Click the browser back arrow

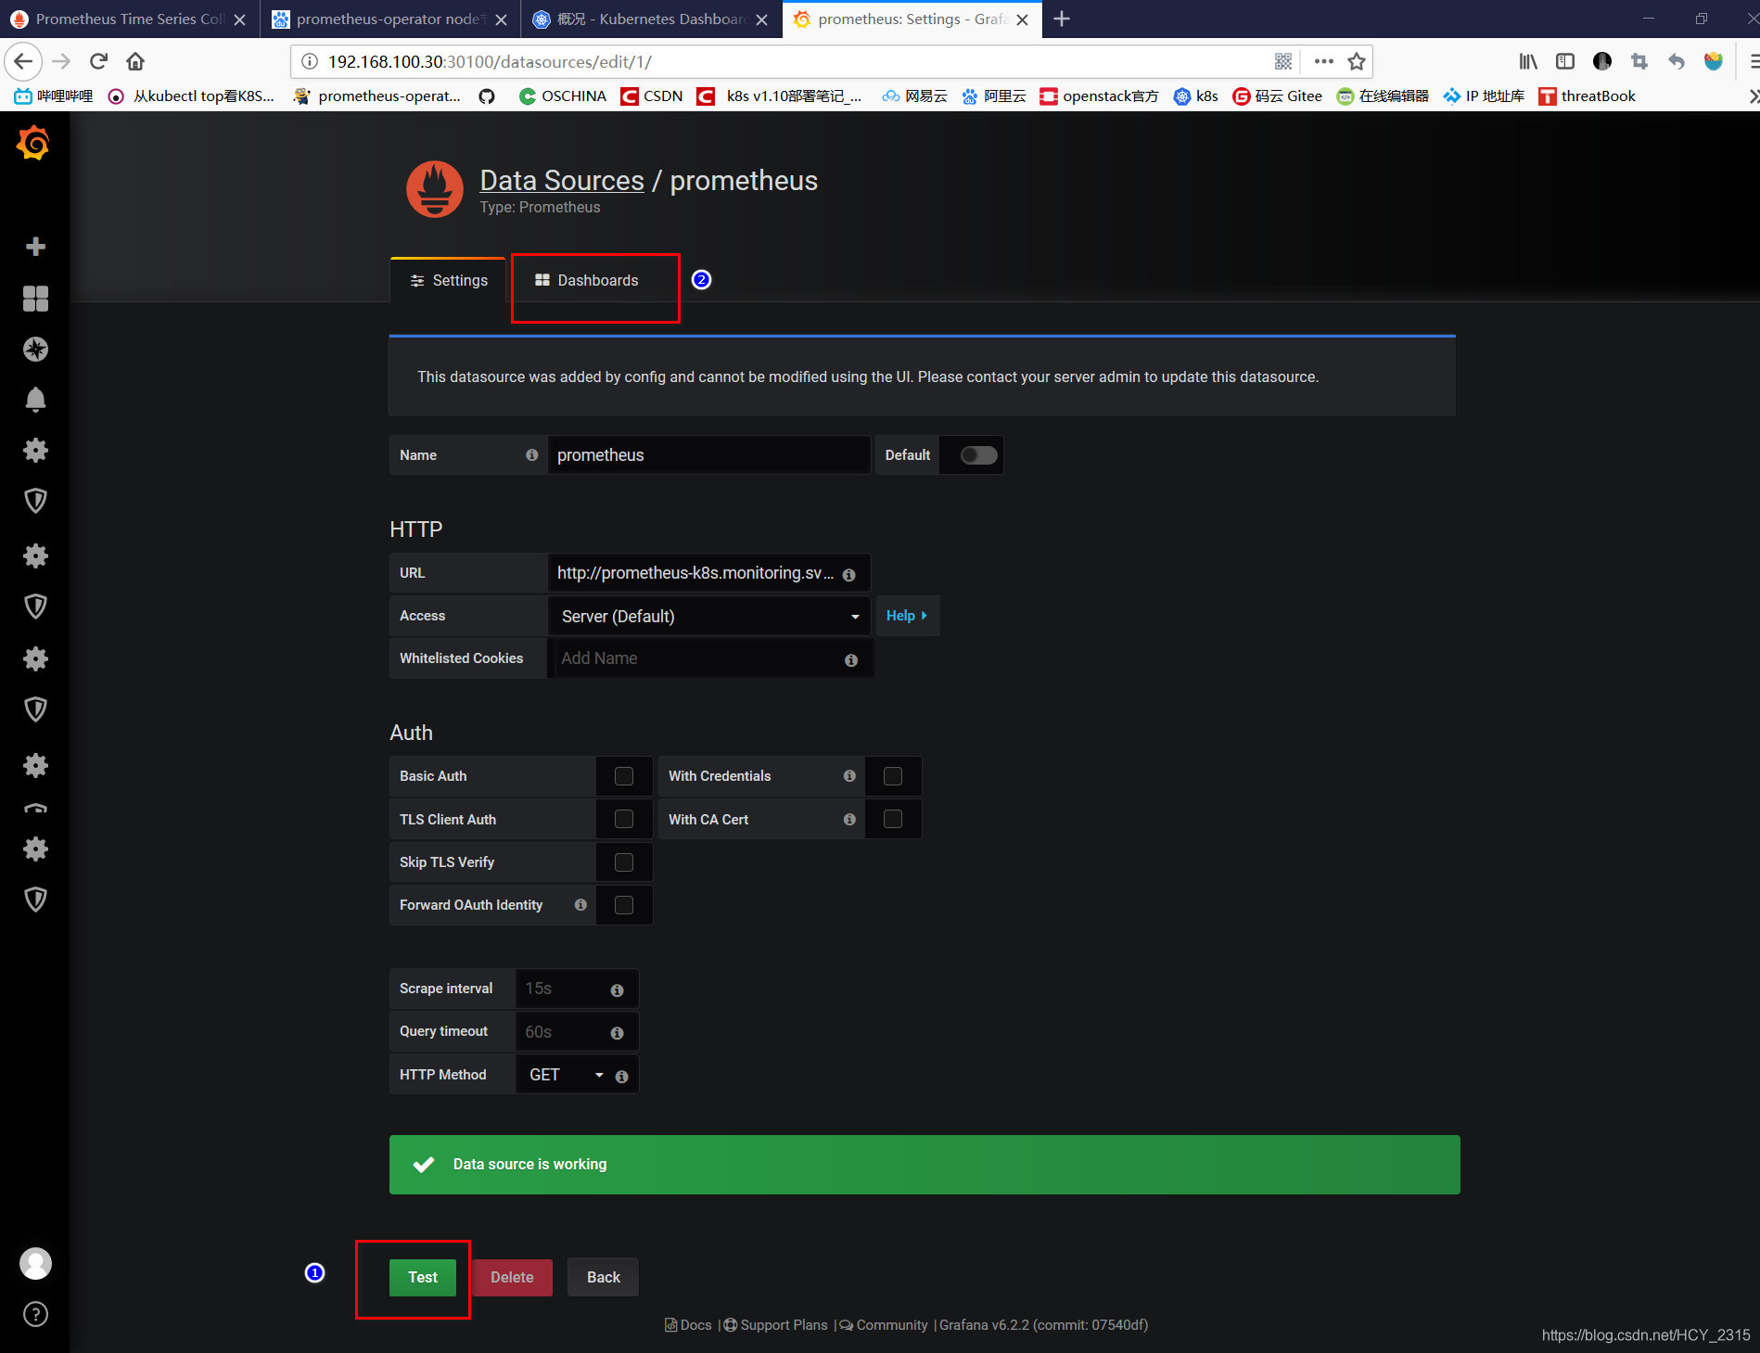coord(23,61)
